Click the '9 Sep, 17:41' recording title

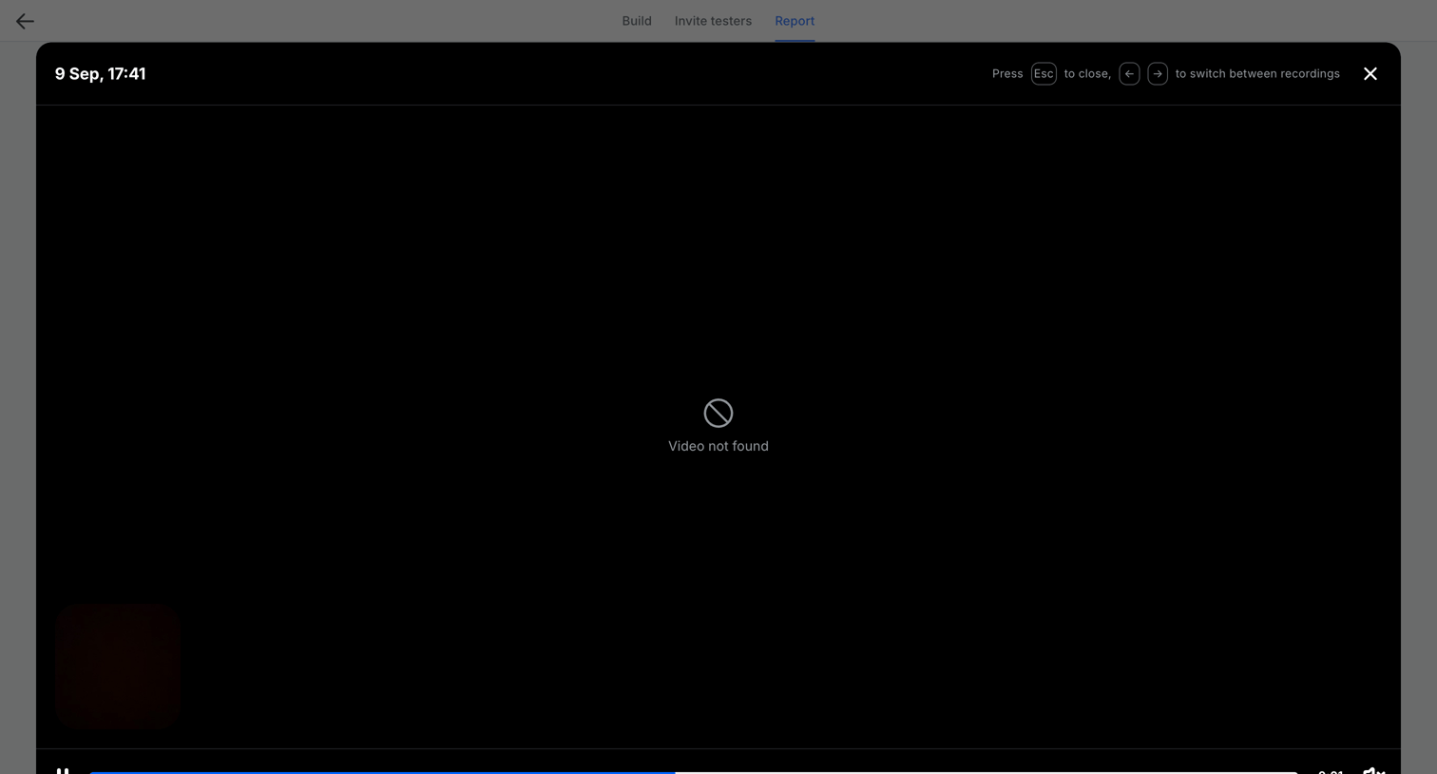[x=100, y=73]
